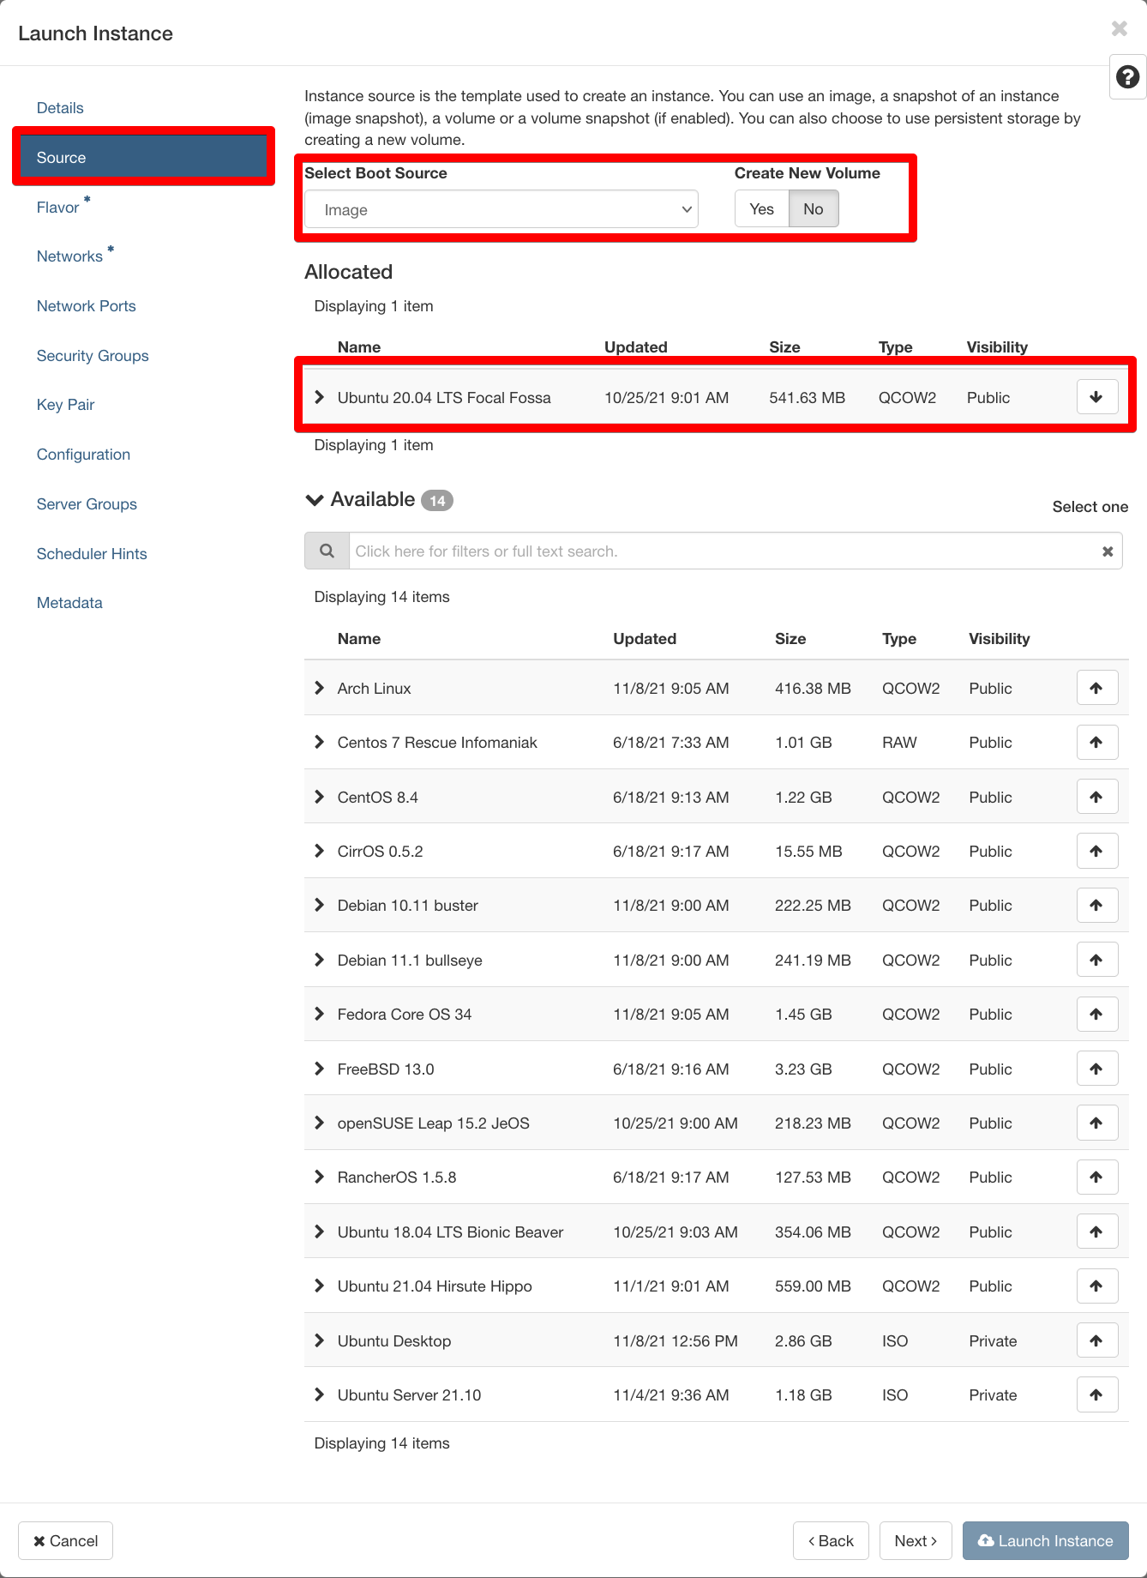Click the magnifier search icon
This screenshot has height=1578, width=1147.
[327, 551]
